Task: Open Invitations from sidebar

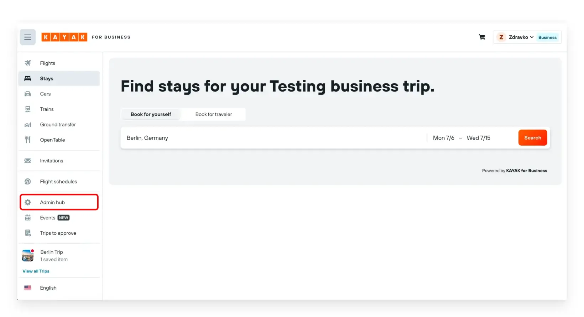Action: coord(59,161)
